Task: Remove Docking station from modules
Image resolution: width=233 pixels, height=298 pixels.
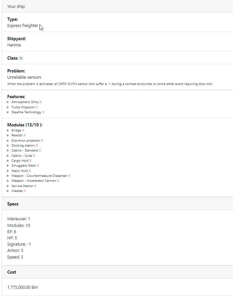Action: pyautogui.click(x=37, y=146)
